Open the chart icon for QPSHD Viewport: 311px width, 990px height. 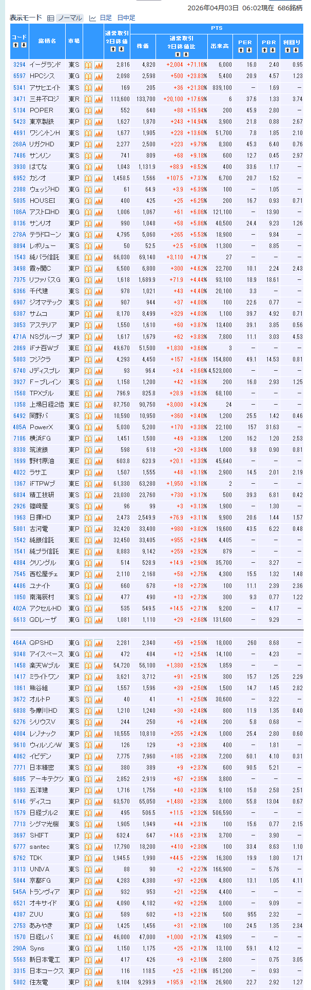click(99, 643)
